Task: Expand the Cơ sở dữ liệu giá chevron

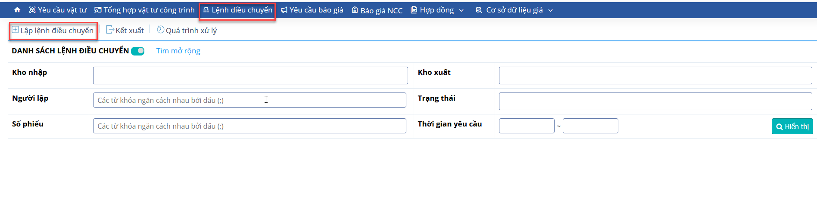Action: tap(550, 10)
